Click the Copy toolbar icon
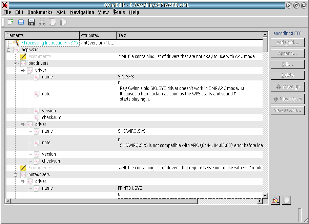The width and height of the screenshot is (309, 224). (x=53, y=22)
